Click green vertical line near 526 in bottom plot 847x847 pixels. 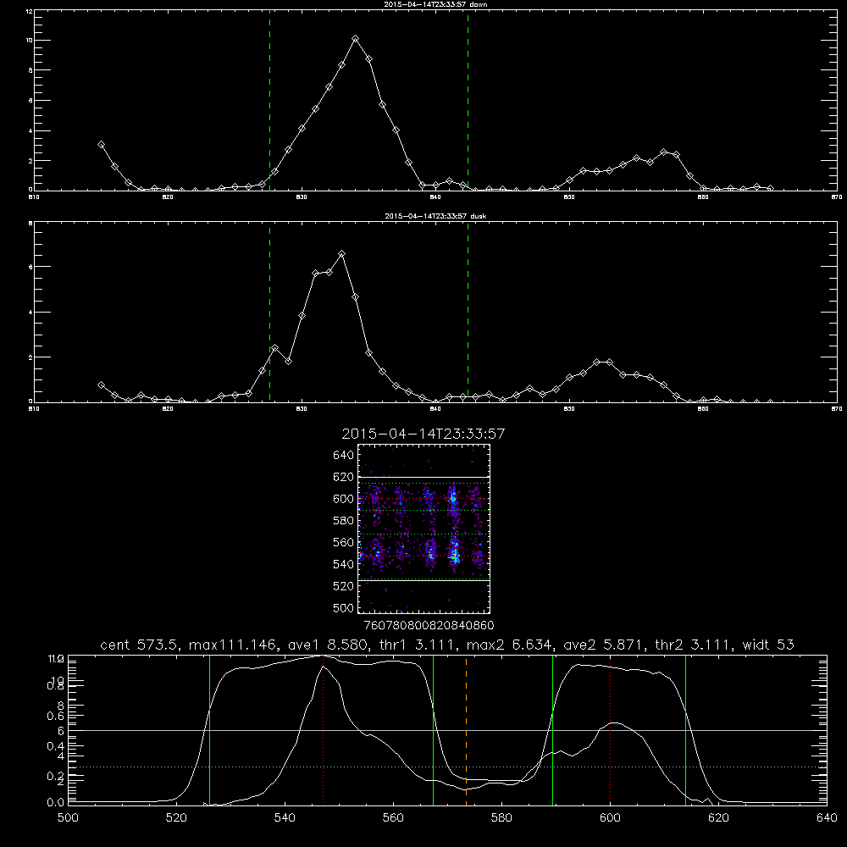coord(209,730)
